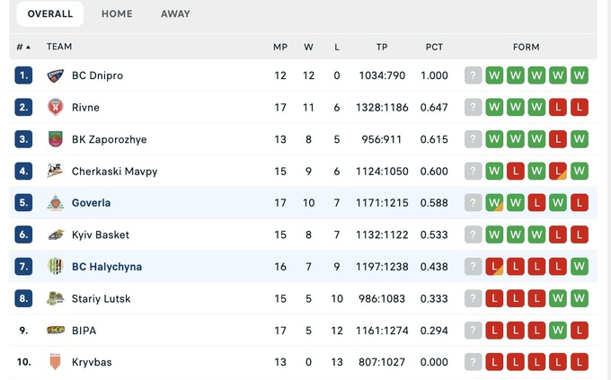The image size is (611, 380).
Task: Sort standings by the TP column header
Action: pos(382,47)
